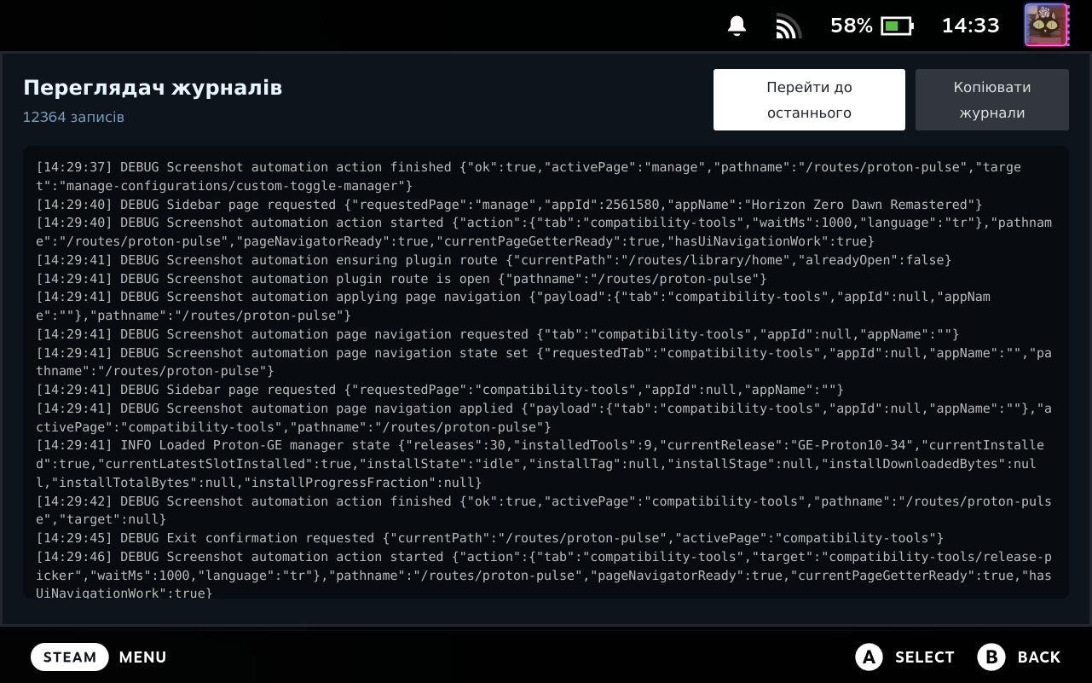Click the 'Переглядач журналів' title
Screen dimensions: 1092x683
(153, 88)
